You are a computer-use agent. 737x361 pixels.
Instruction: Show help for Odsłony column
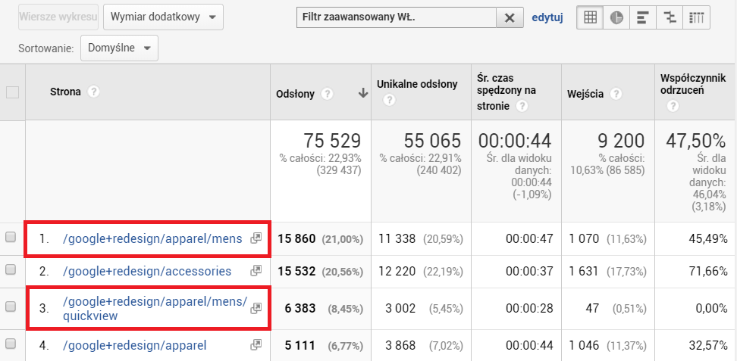[327, 94]
